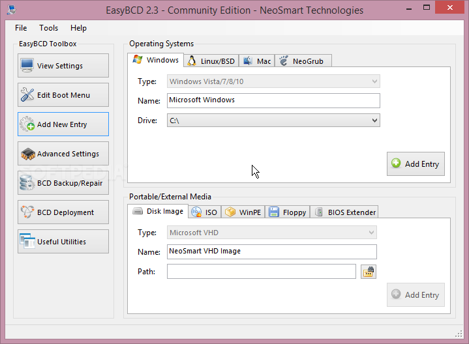Click the database icon on BCD Backup/Repair
This screenshot has height=344, width=469.
(27, 182)
